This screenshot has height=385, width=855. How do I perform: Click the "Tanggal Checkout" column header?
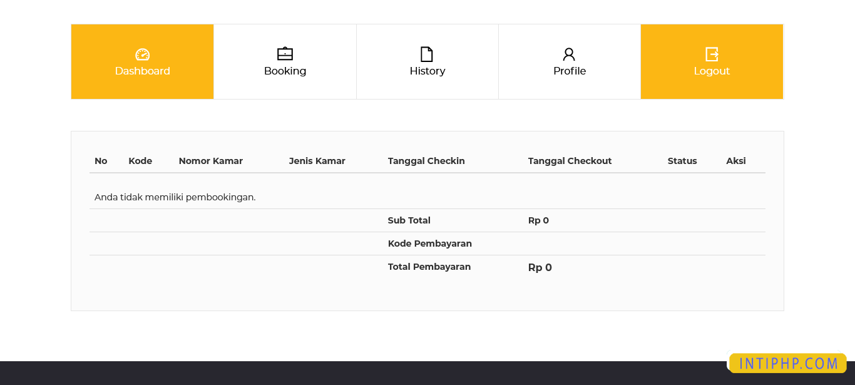tap(570, 161)
